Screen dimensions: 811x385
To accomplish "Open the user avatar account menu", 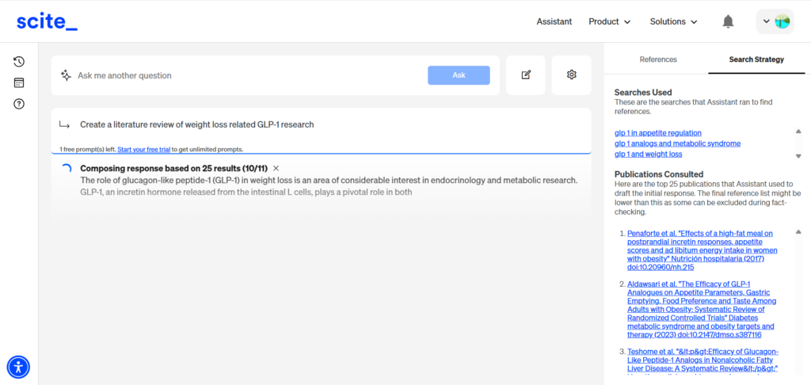I will (775, 21).
